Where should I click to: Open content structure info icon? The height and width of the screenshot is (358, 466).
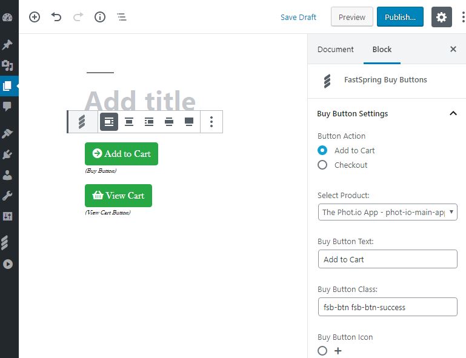(x=100, y=17)
